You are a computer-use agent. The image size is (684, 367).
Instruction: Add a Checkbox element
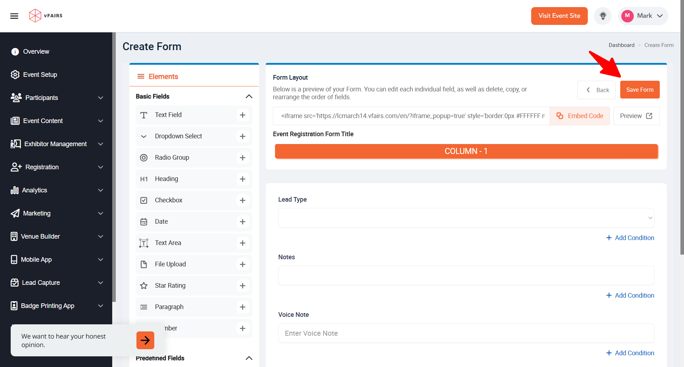pyautogui.click(x=243, y=200)
